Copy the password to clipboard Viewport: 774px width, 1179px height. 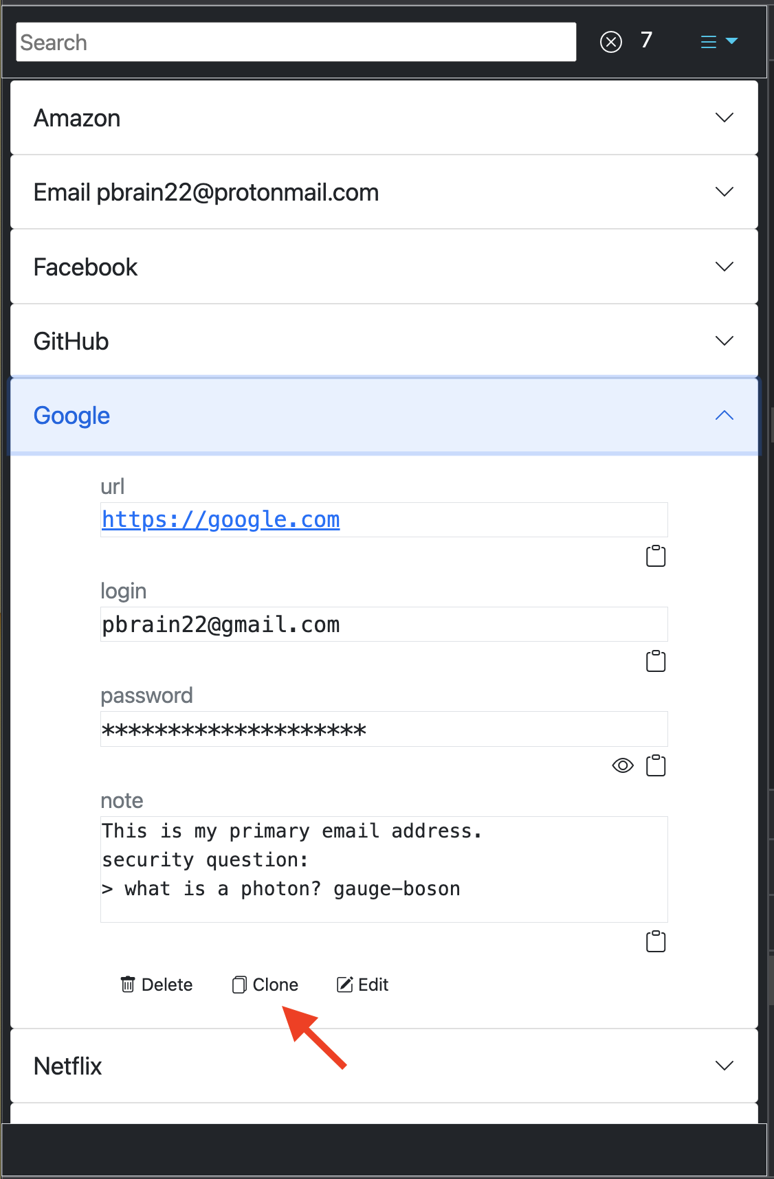[656, 765]
